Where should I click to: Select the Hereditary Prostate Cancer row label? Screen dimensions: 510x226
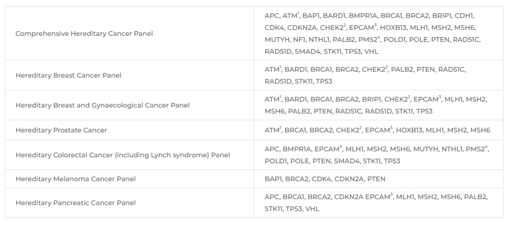coord(61,130)
